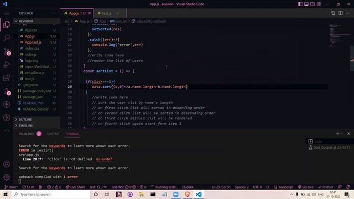The width and height of the screenshot is (354, 199).
Task: Open index.css in the explorer
Action: (37, 48)
